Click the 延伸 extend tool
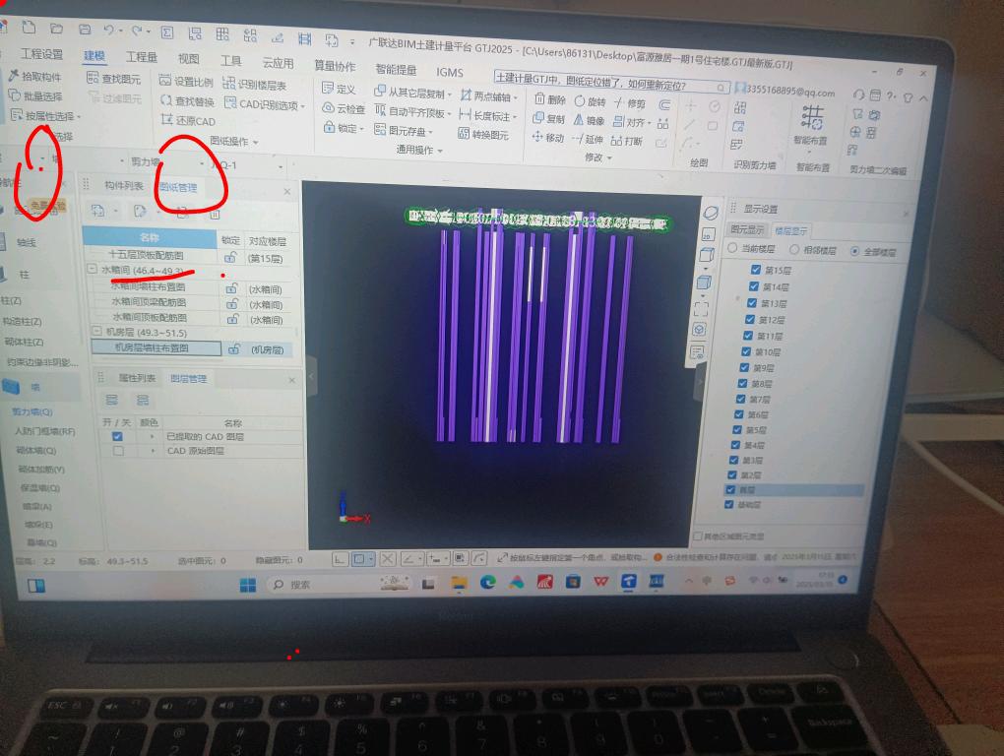 tap(588, 139)
